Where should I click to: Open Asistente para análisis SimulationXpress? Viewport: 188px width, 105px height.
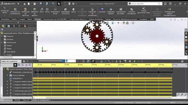(170, 12)
